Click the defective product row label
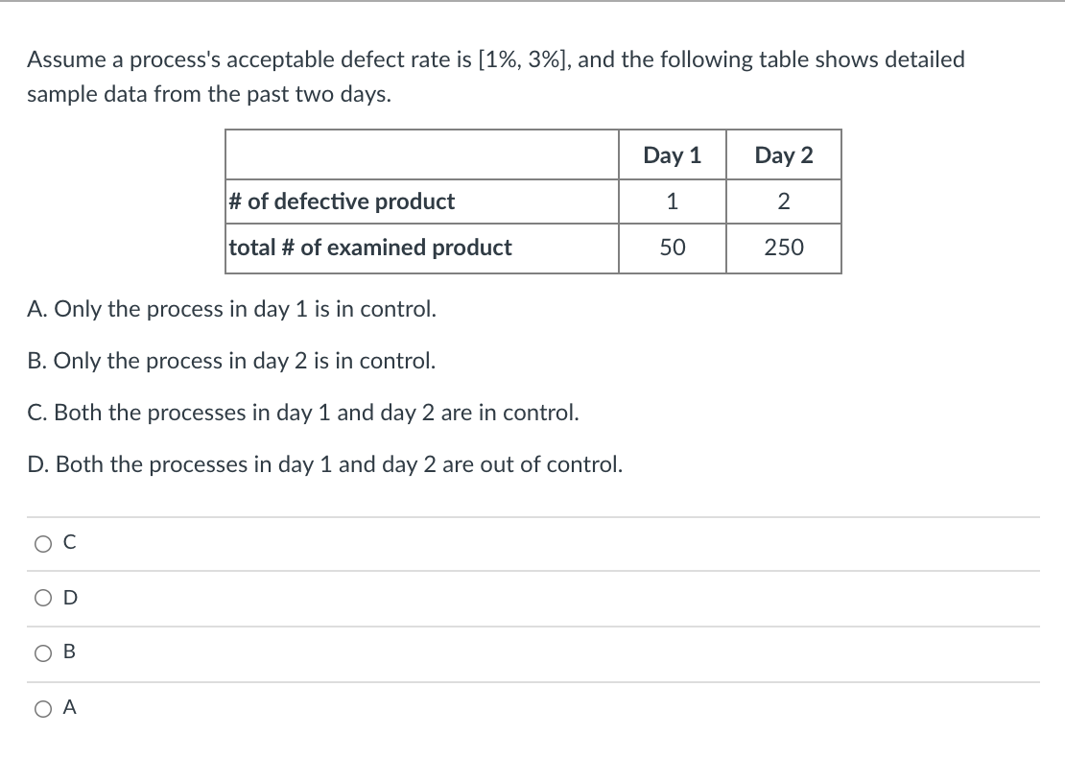This screenshot has width=1065, height=758. (x=340, y=201)
